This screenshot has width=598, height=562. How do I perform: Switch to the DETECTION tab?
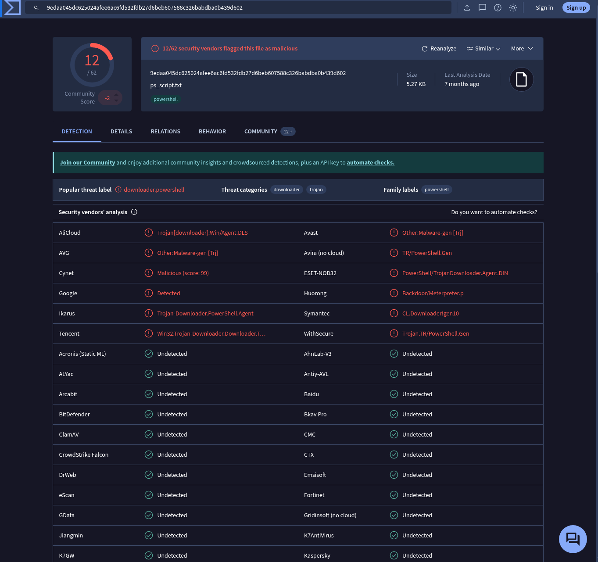77,132
